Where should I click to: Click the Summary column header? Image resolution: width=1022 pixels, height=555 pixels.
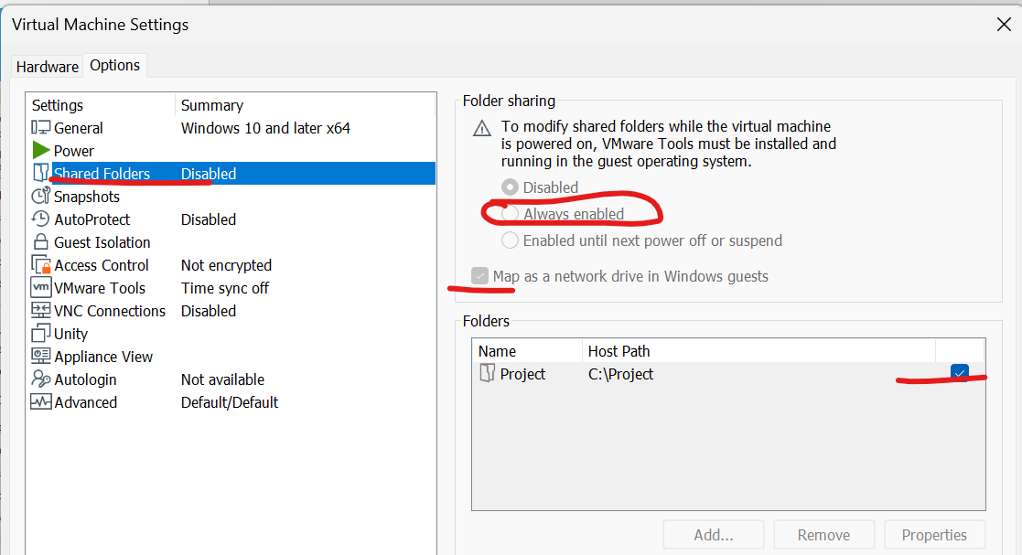coord(306,105)
